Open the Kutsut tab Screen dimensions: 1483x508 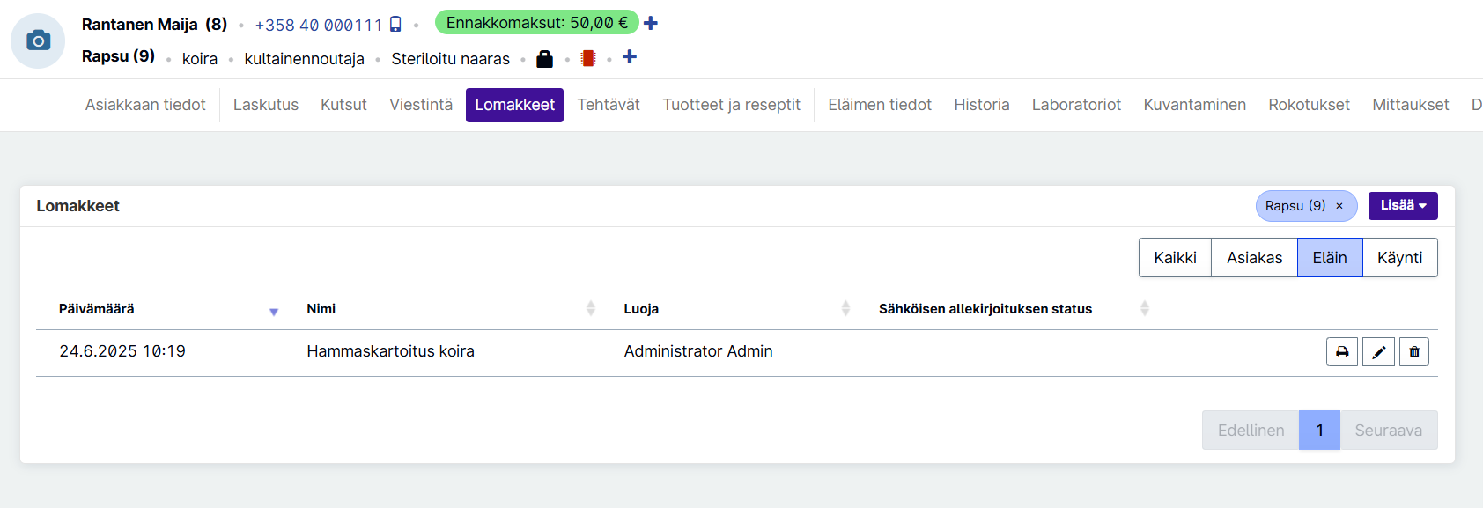pos(343,105)
